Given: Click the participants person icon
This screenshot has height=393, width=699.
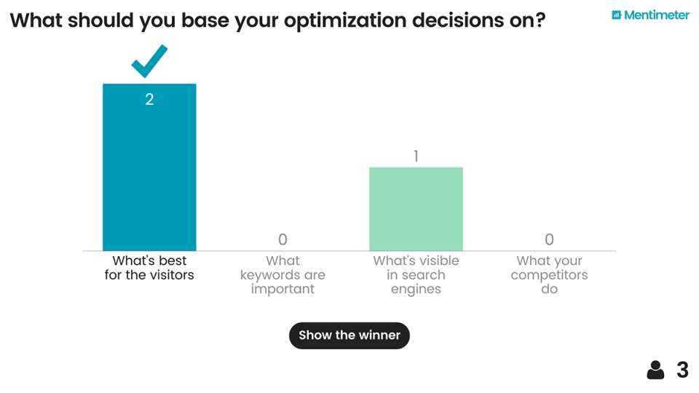Looking at the screenshot, I should pos(655,370).
